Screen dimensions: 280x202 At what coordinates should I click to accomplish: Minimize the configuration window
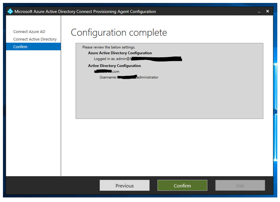tap(259, 12)
